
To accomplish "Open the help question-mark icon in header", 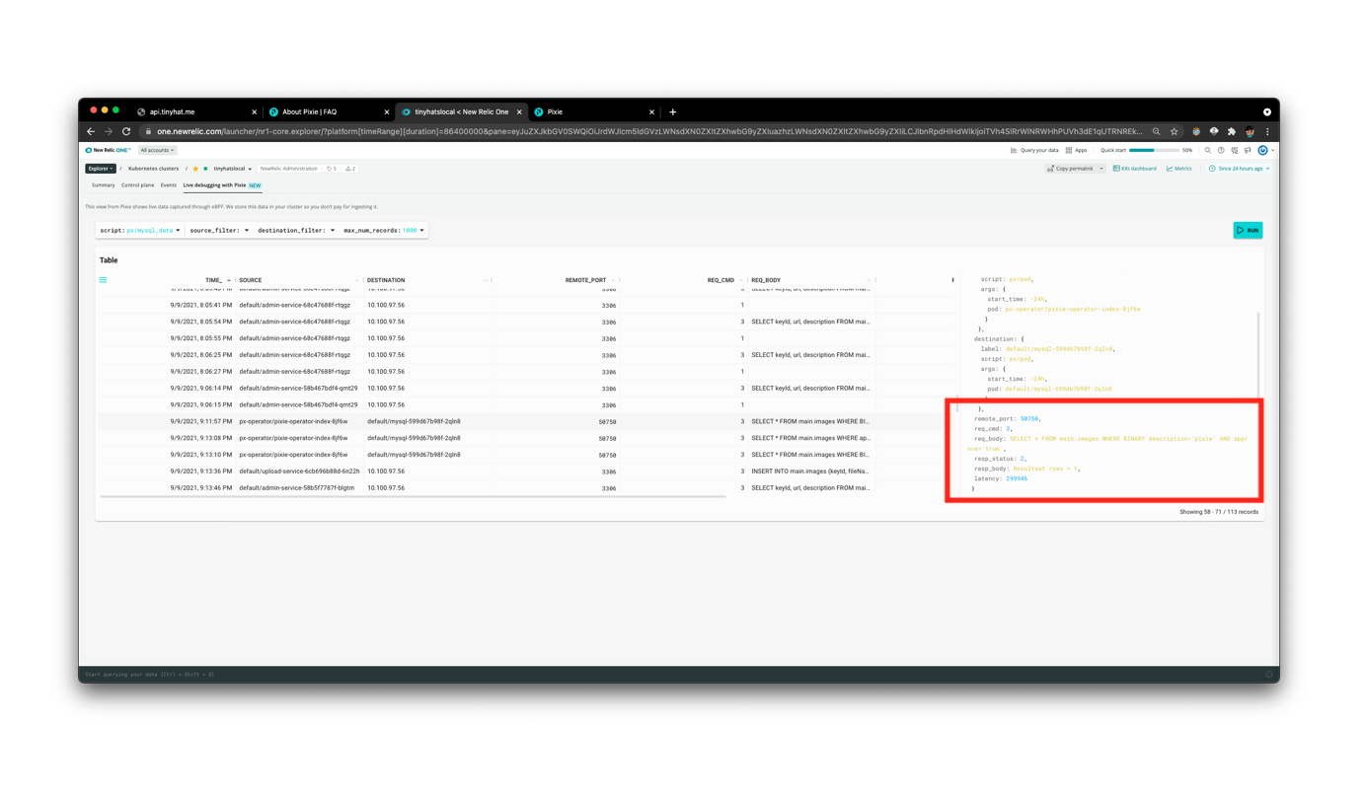I will coord(1220,149).
